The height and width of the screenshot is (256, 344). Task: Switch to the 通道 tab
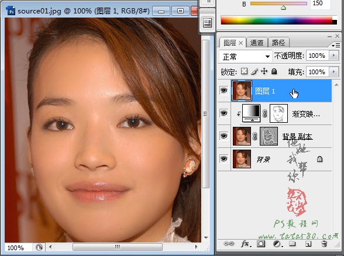point(257,43)
